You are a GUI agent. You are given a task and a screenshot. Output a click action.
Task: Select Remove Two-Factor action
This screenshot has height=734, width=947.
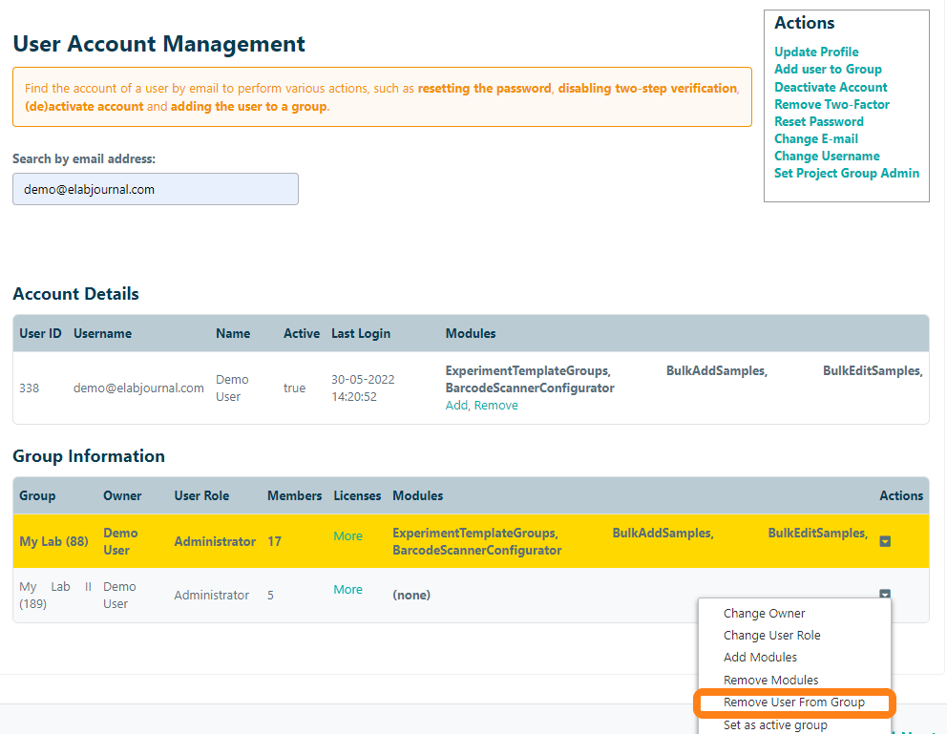831,104
